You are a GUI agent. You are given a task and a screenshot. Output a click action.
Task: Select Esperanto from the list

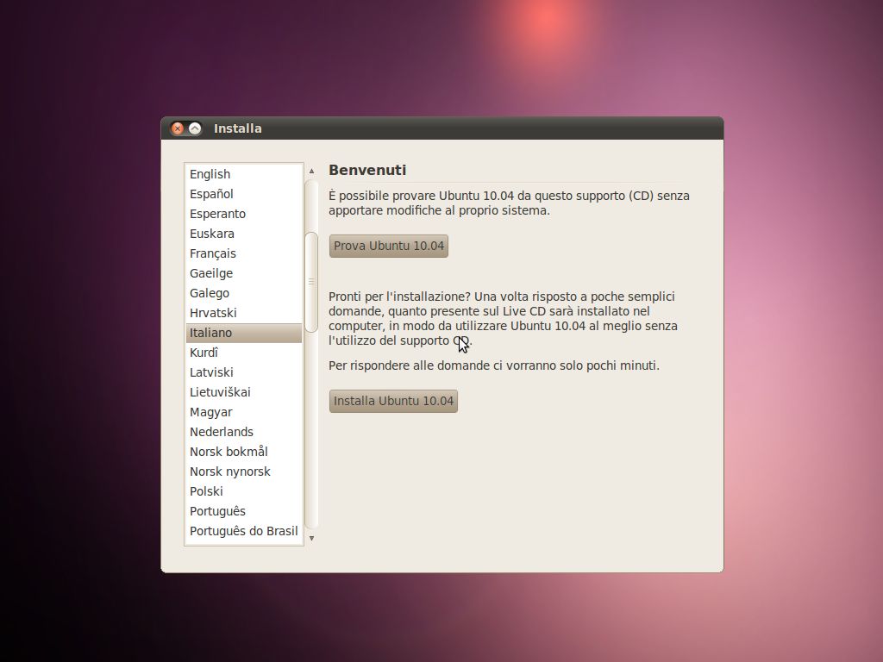244,214
